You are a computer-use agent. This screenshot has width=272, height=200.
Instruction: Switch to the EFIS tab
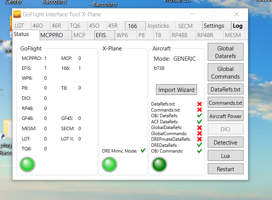105,35
